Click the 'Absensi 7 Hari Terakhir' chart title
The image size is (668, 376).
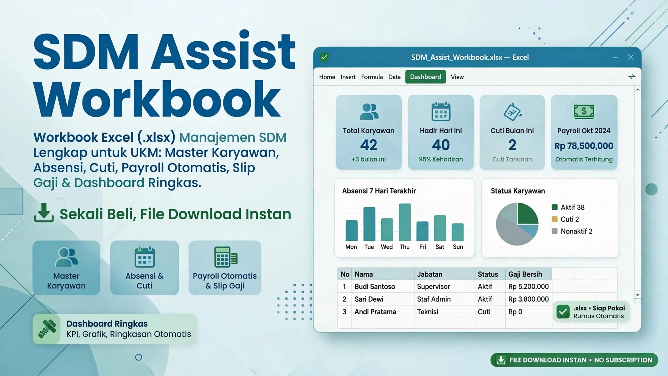(x=379, y=191)
